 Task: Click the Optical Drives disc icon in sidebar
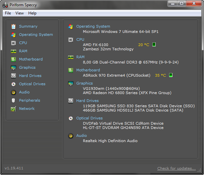point(13,84)
